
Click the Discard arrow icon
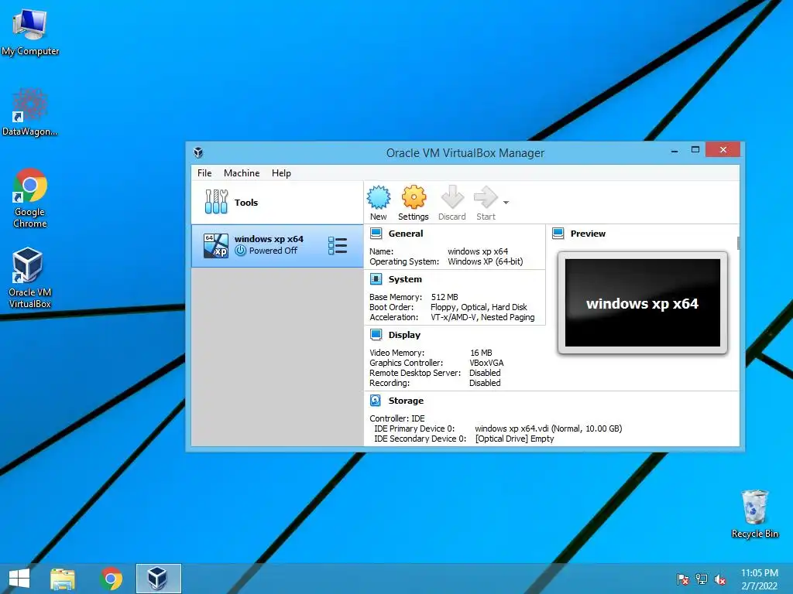[x=452, y=197]
